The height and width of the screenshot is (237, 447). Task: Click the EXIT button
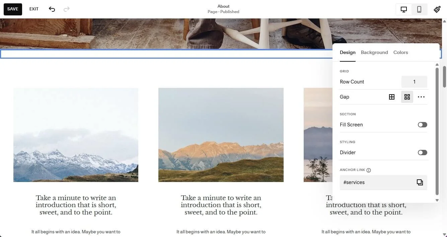(33, 9)
